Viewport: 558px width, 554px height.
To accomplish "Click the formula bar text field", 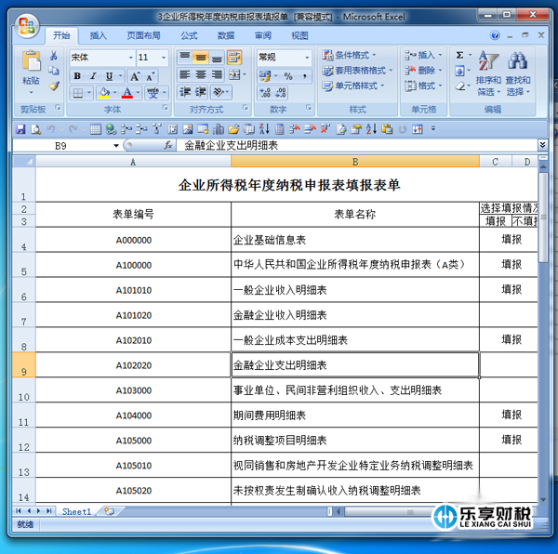I will pyautogui.click(x=356, y=145).
